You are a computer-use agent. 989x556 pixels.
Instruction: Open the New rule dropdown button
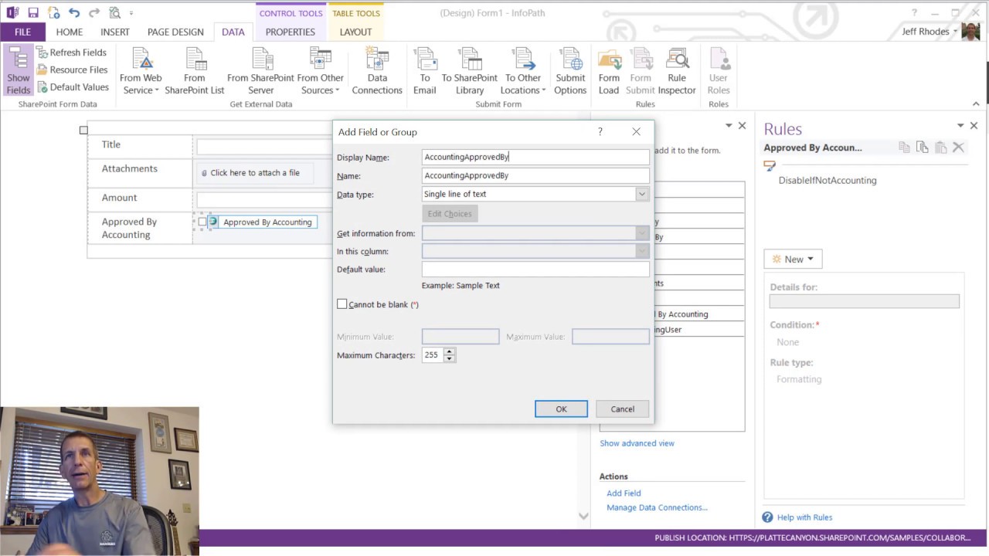click(793, 259)
